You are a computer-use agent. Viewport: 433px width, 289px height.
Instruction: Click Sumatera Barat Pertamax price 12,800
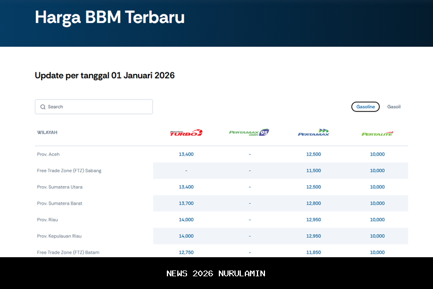pyautogui.click(x=313, y=203)
